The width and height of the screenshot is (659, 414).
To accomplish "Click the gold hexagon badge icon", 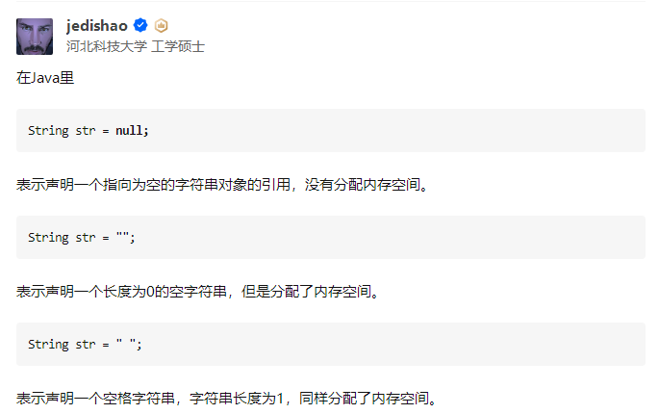I will click(x=161, y=26).
